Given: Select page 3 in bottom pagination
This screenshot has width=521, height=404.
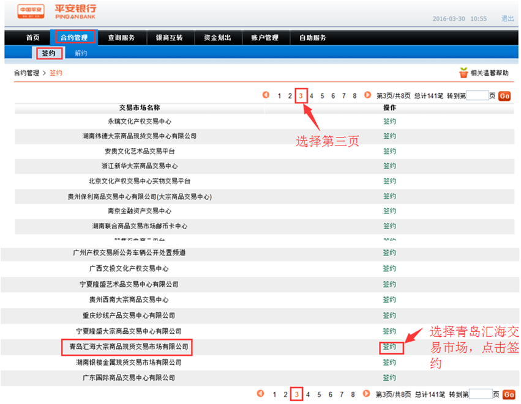Looking at the screenshot, I should click(x=297, y=394).
